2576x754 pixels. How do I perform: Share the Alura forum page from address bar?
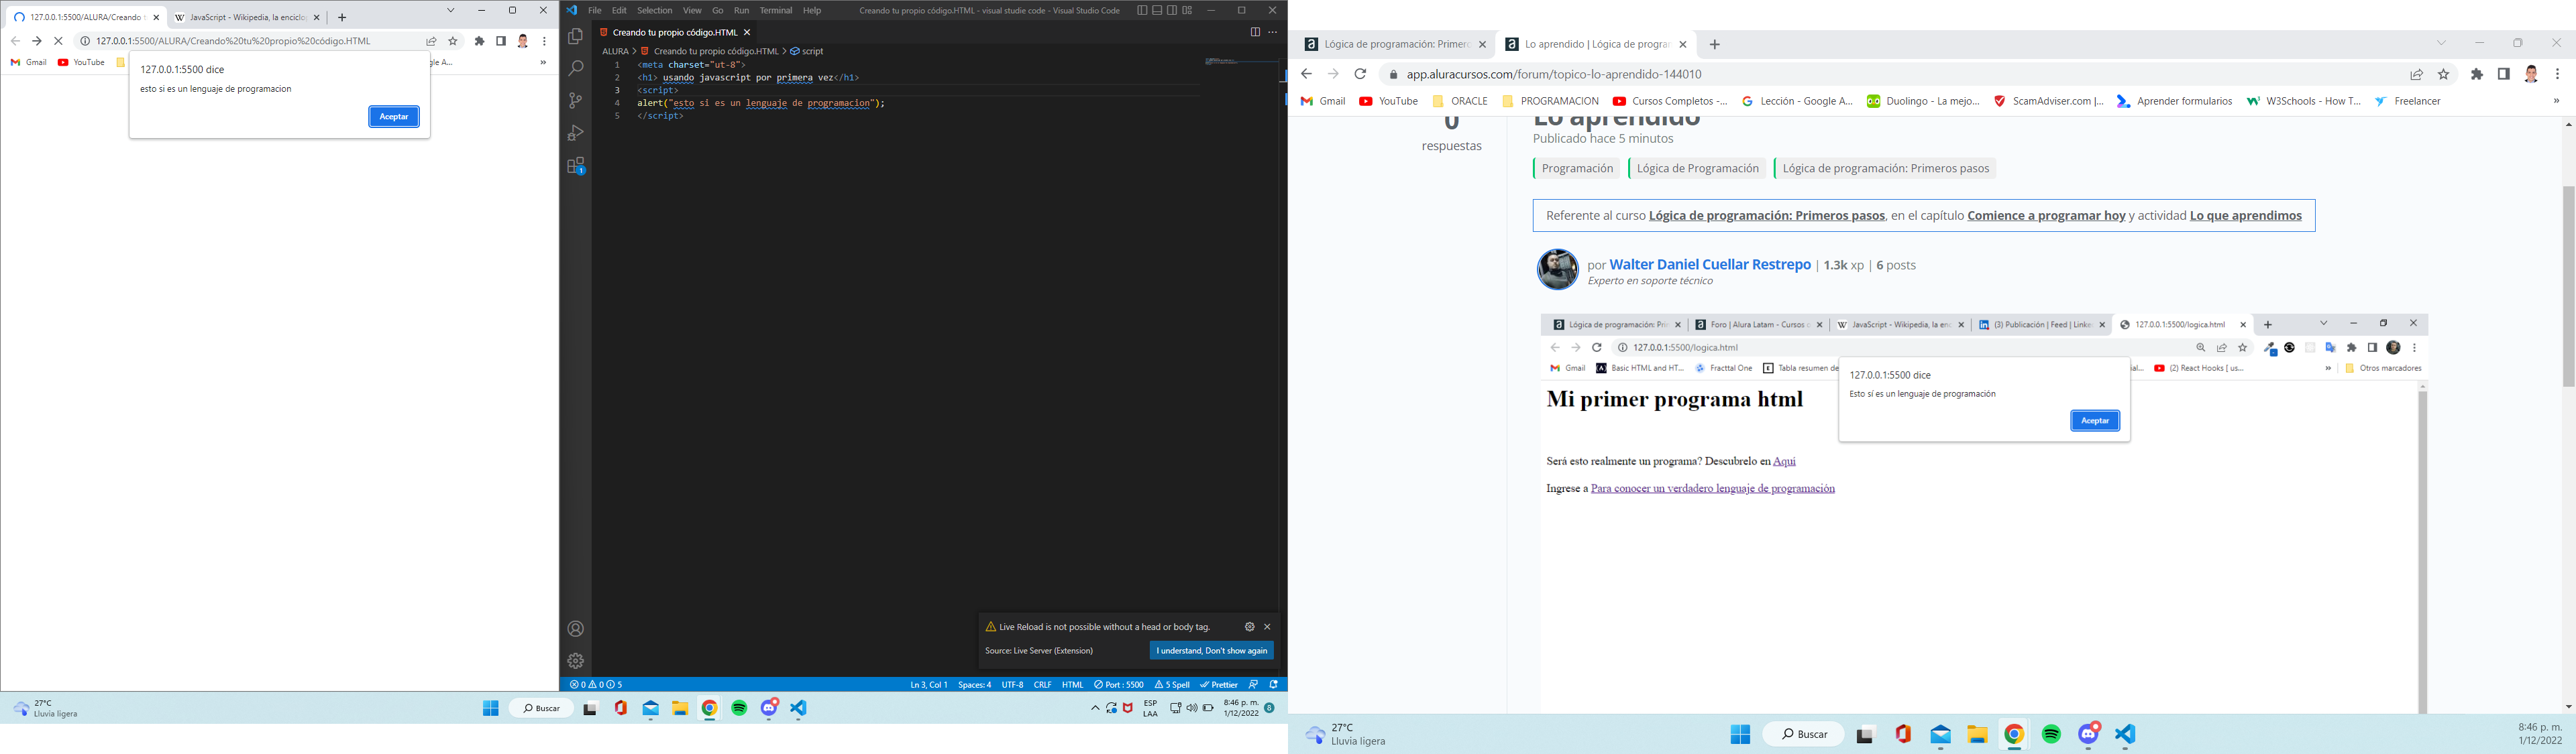(x=2416, y=74)
